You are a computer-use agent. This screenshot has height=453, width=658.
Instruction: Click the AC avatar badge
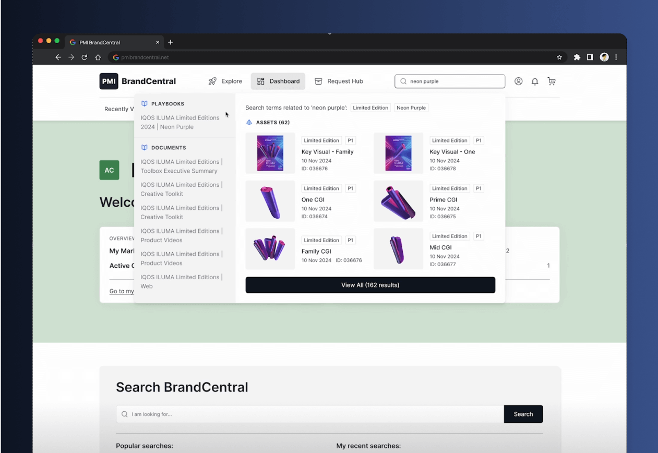109,170
